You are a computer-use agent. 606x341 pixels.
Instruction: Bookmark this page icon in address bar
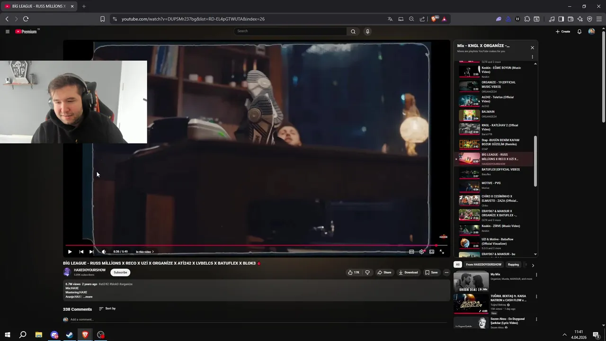[x=102, y=19]
